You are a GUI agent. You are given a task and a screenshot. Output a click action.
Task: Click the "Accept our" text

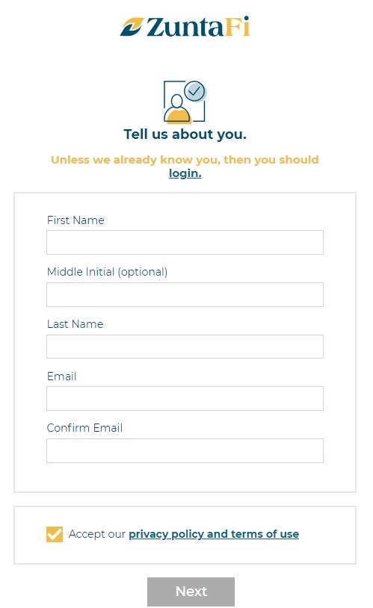(97, 534)
